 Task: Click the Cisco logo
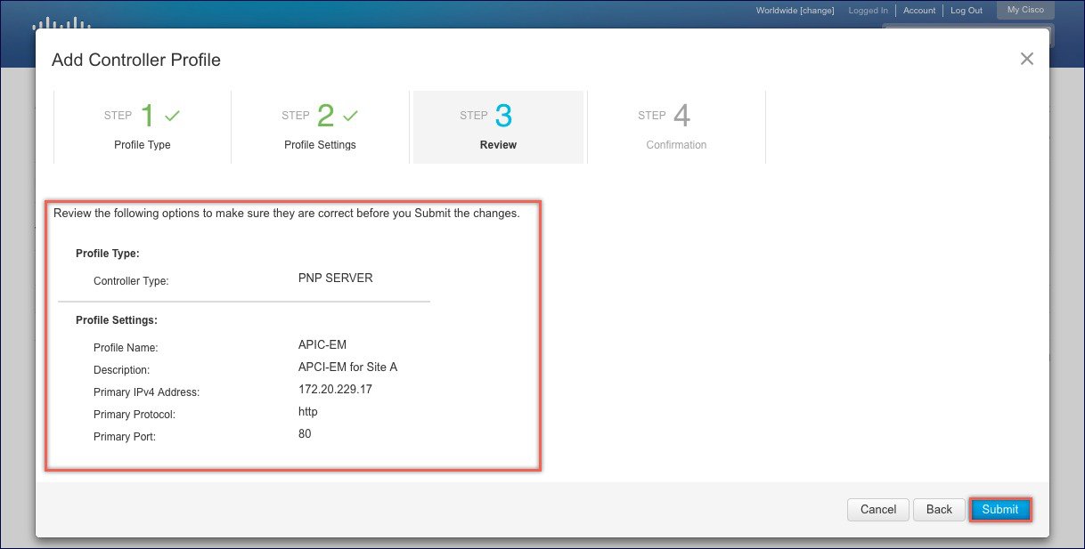point(63,22)
